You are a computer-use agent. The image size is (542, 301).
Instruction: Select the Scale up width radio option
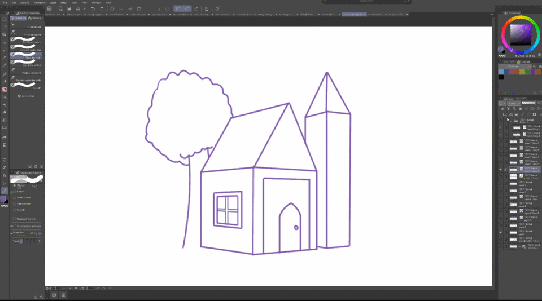click(x=15, y=197)
